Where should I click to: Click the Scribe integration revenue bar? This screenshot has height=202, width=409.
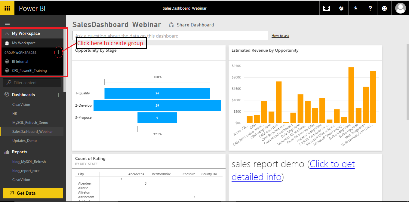pos(351,95)
